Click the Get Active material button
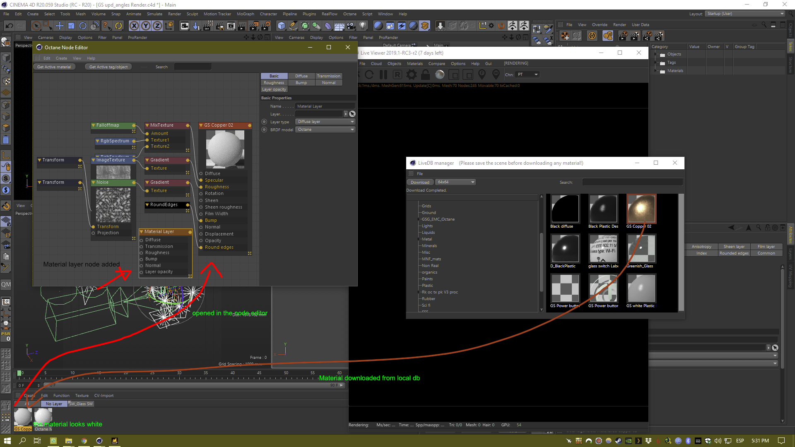The height and width of the screenshot is (447, 795). pos(54,67)
